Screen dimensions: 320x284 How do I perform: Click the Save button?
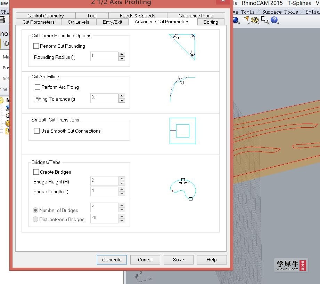pyautogui.click(x=178, y=260)
